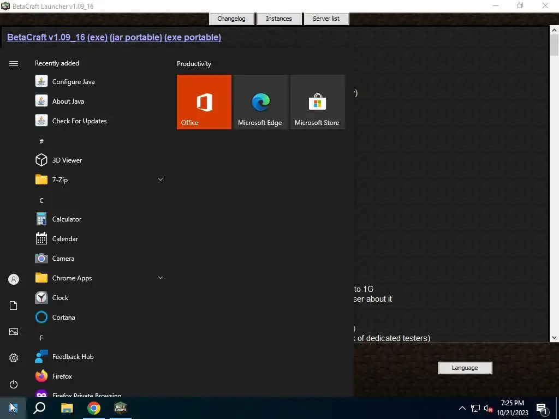Image resolution: width=559 pixels, height=419 pixels.
Task: Open the (exe) download link
Action: [x=97, y=38]
